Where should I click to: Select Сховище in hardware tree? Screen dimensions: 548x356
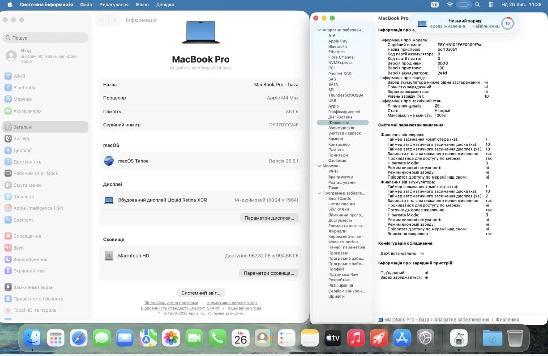tap(337, 160)
